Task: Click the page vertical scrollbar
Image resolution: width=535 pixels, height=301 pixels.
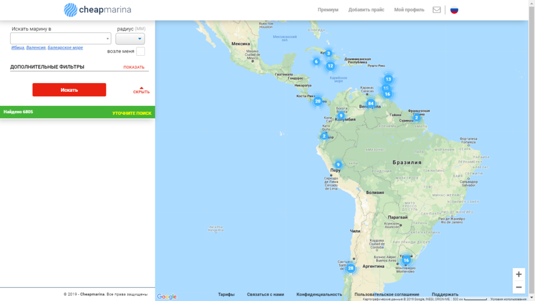Action: point(532,150)
